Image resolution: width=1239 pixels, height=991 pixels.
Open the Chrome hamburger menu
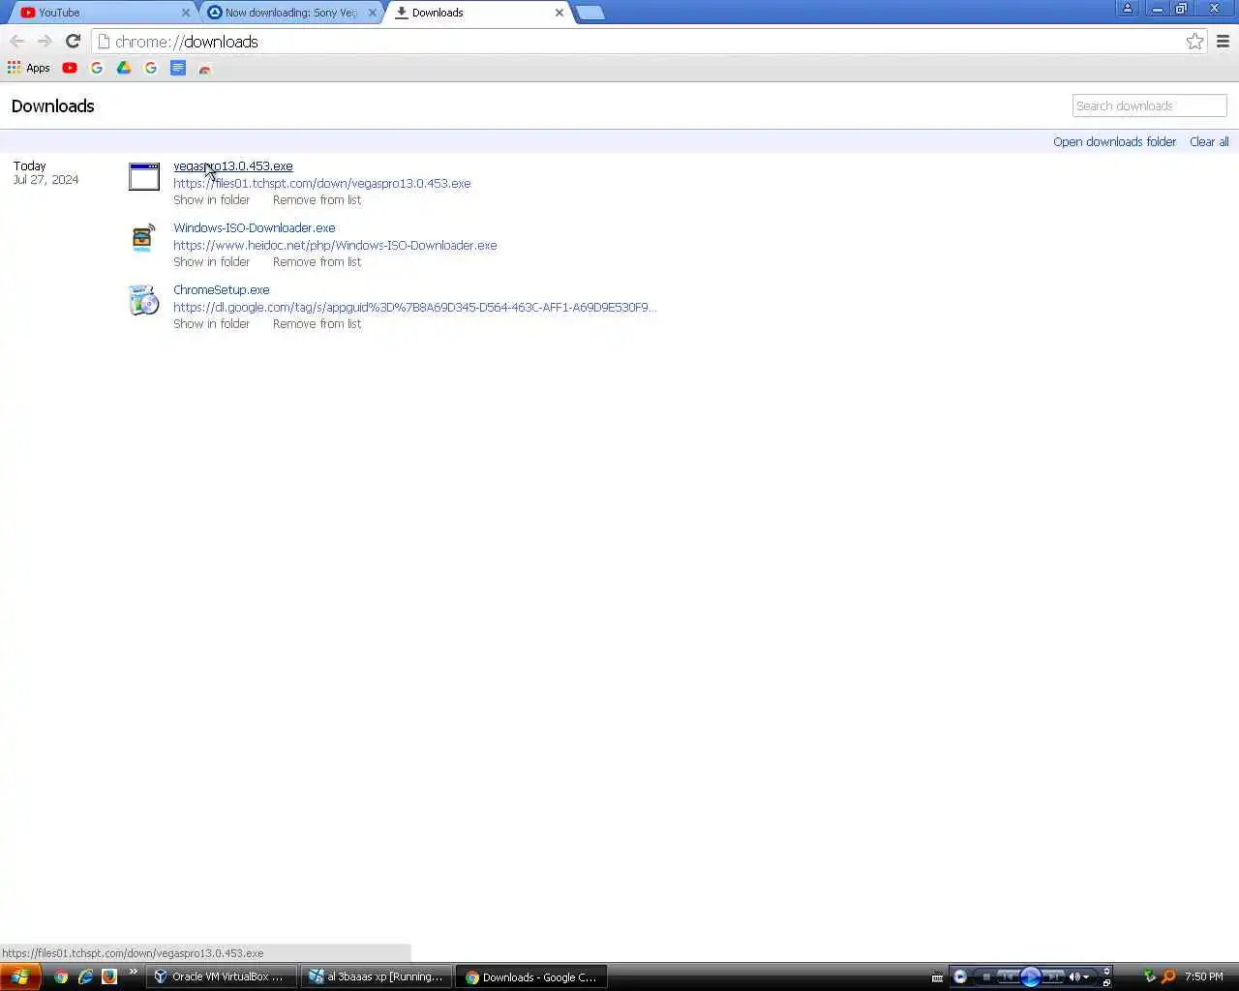click(x=1223, y=41)
